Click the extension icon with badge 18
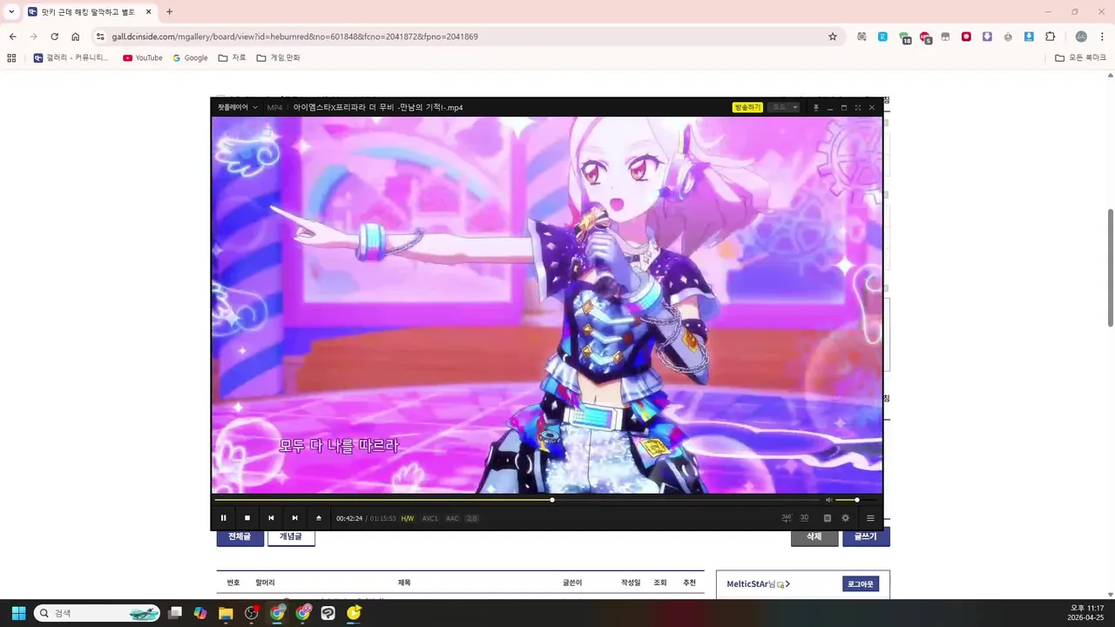This screenshot has width=1115, height=627. (x=904, y=37)
